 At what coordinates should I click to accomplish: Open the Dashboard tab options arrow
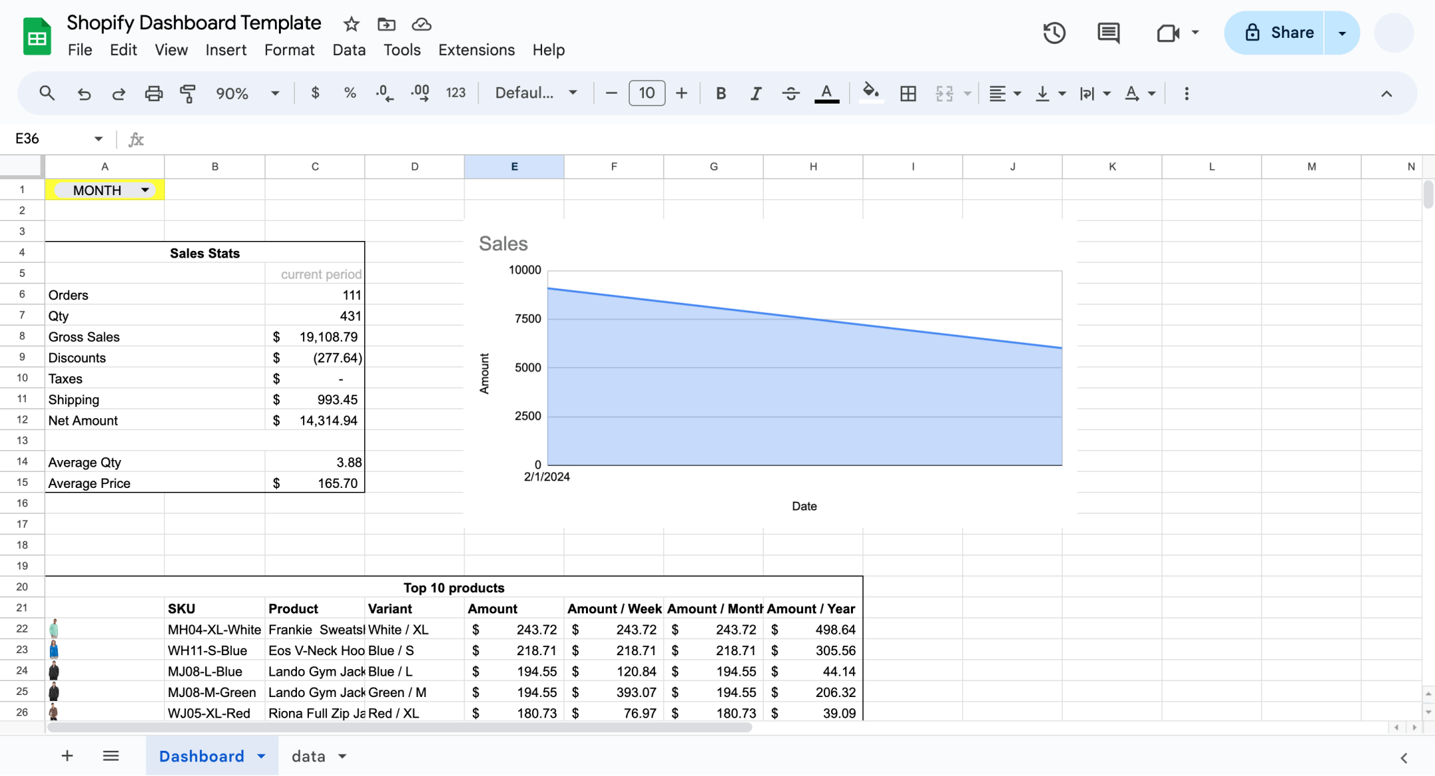coord(261,756)
